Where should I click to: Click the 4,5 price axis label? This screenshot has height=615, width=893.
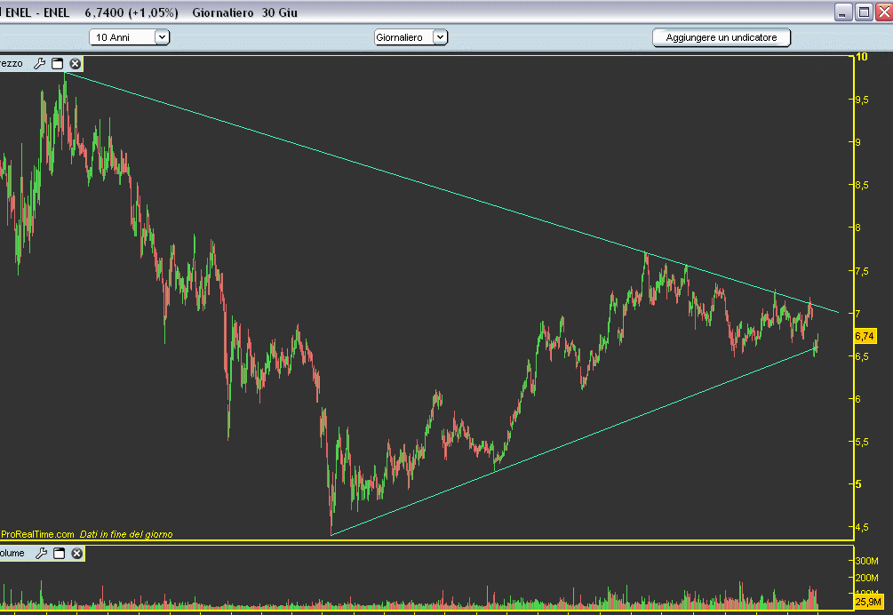coord(862,527)
